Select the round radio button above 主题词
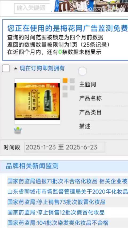128x228 pixels. click(82, 71)
